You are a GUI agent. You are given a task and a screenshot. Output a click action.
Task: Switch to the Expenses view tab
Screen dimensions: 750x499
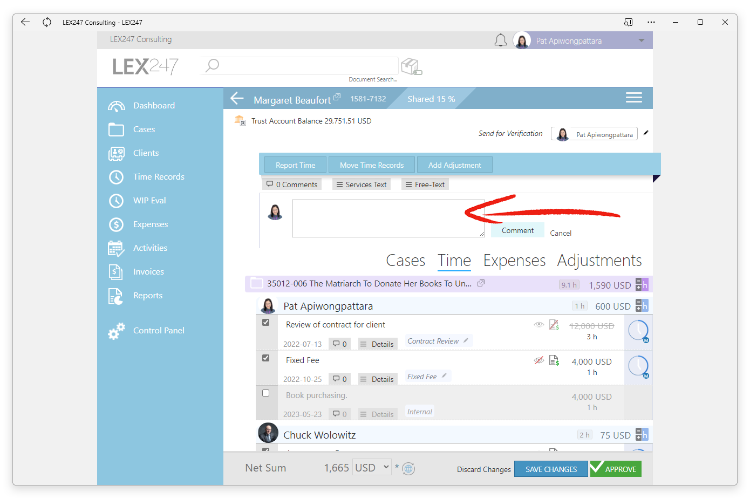(x=514, y=261)
